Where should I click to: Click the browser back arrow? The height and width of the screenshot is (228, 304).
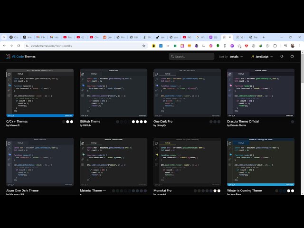[x=4, y=46]
